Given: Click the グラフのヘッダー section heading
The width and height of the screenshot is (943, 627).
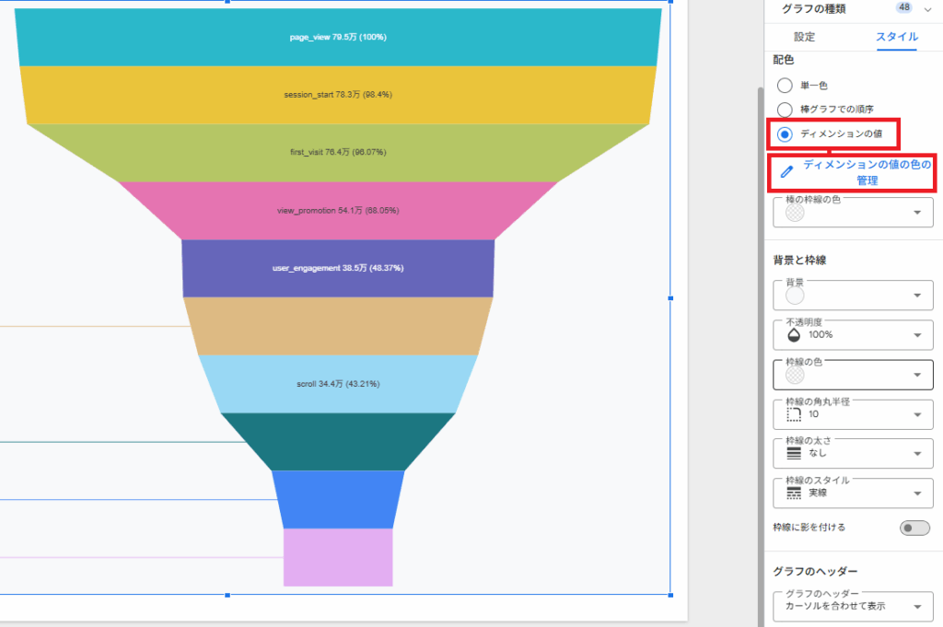Looking at the screenshot, I should [x=815, y=571].
